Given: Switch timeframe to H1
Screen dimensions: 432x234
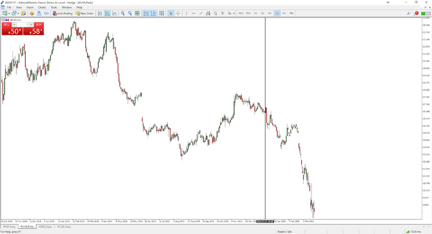Looking at the screenshot, I should click(x=256, y=13).
